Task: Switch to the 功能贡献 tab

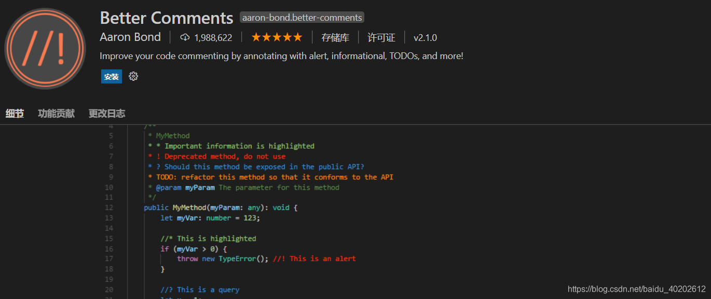Action: click(56, 113)
